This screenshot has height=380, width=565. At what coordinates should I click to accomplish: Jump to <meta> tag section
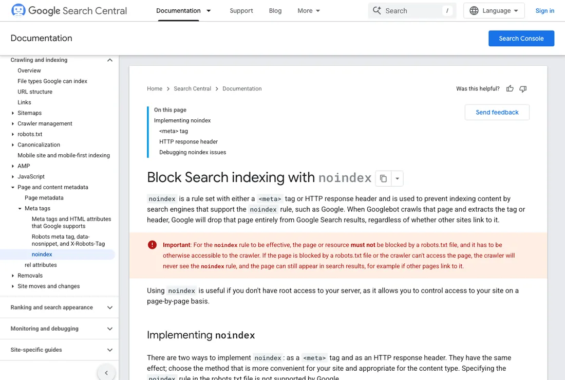click(173, 131)
